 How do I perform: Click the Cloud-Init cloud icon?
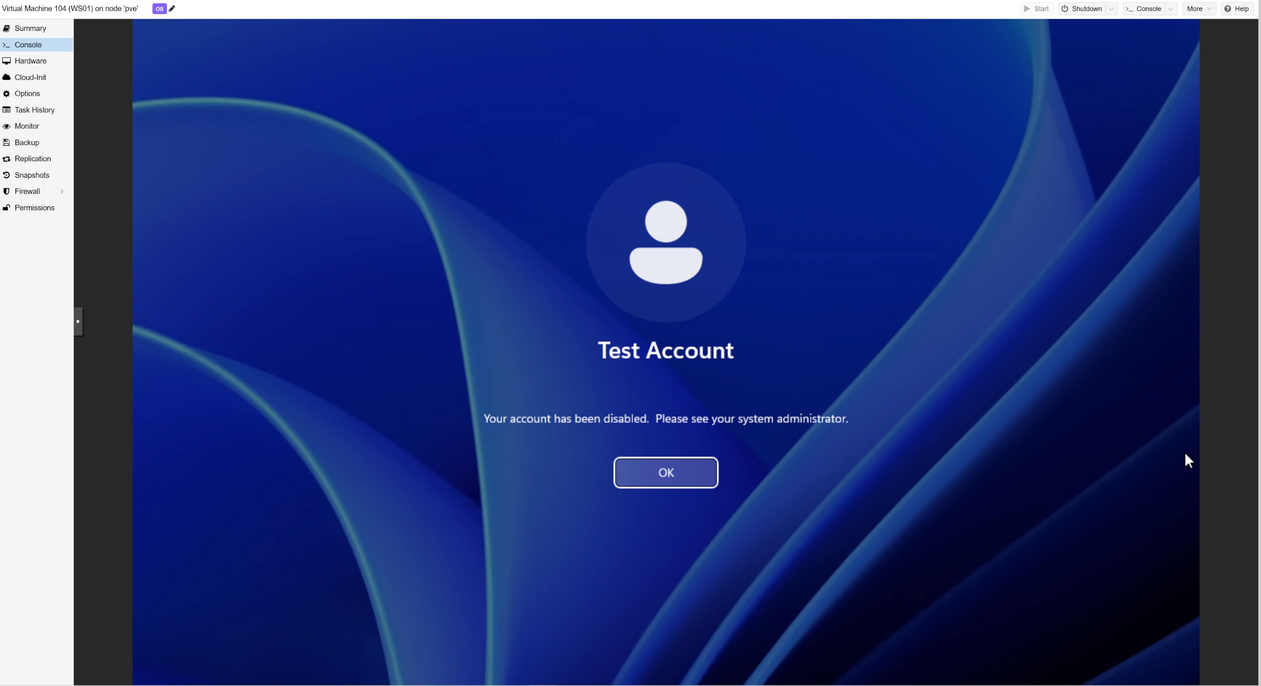coord(6,77)
